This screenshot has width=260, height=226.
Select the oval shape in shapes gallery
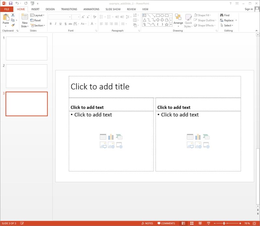162,15
